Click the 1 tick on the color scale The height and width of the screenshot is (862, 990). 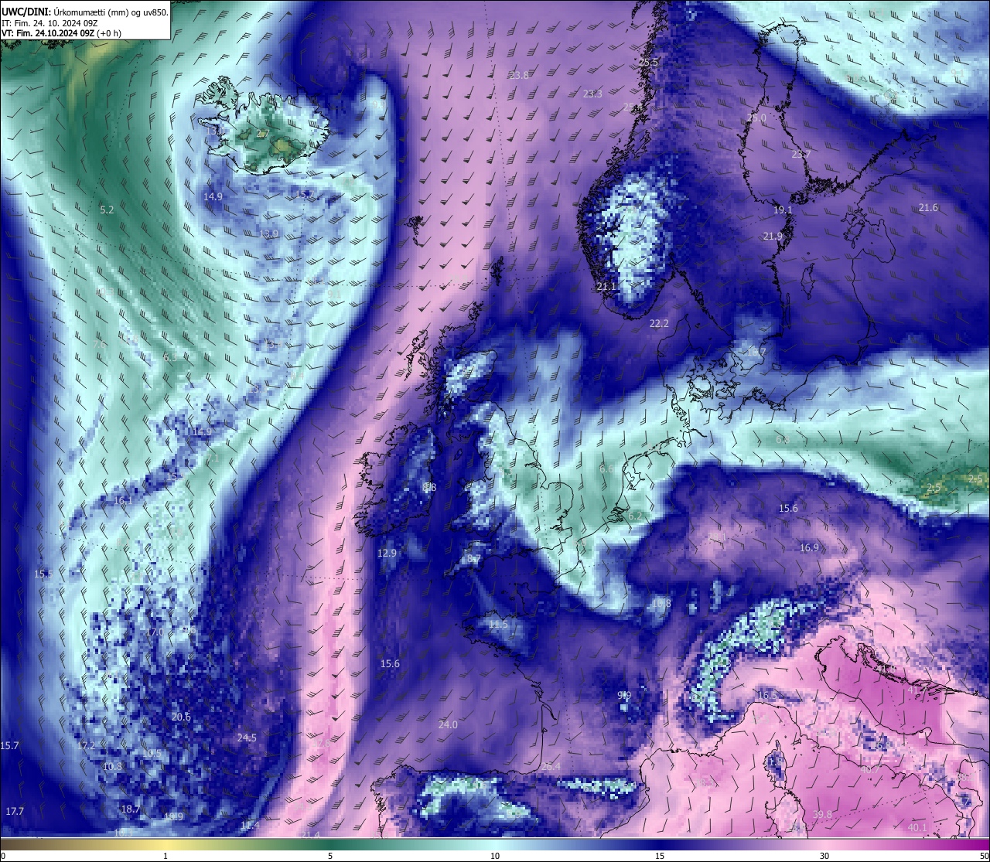tap(166, 856)
